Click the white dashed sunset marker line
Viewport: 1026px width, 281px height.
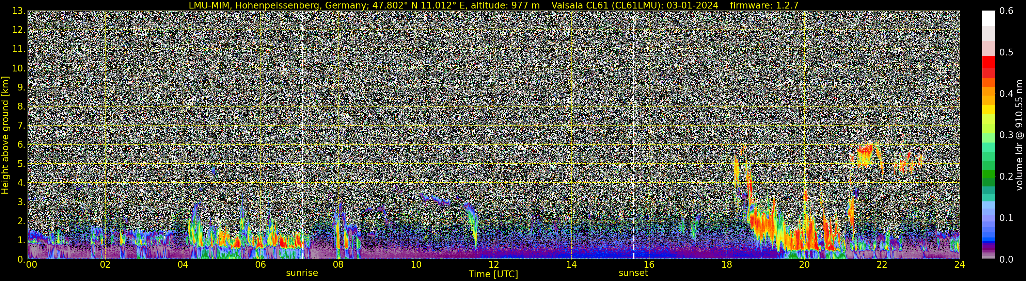(x=633, y=135)
